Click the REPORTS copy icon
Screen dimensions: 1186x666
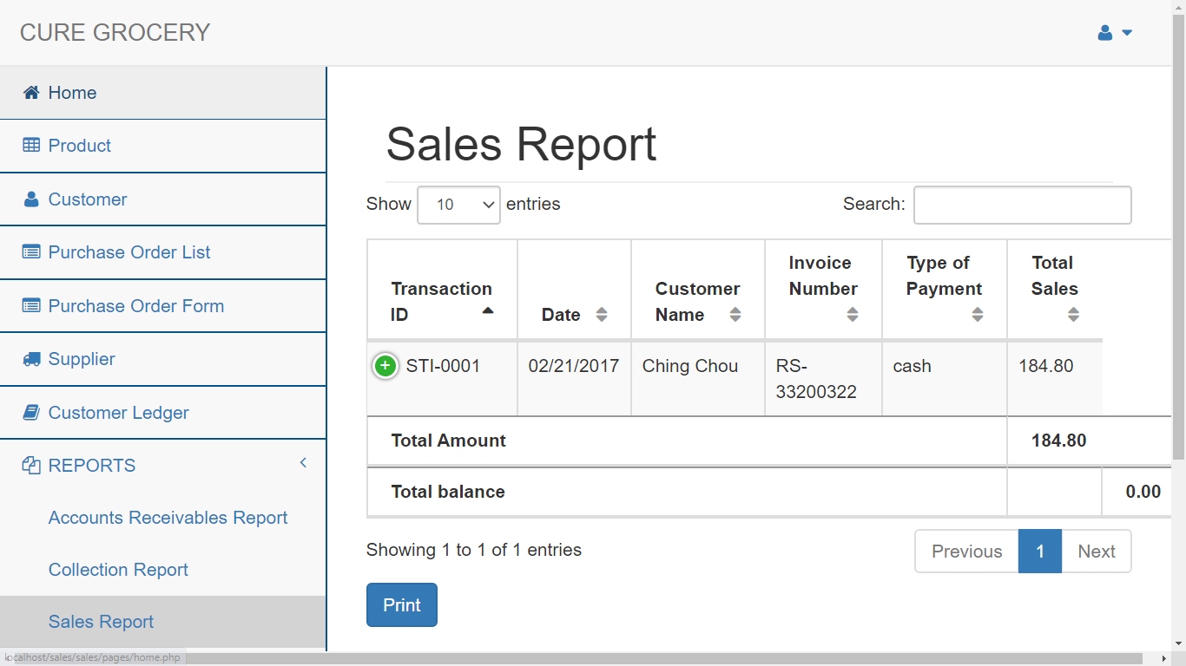tap(32, 465)
